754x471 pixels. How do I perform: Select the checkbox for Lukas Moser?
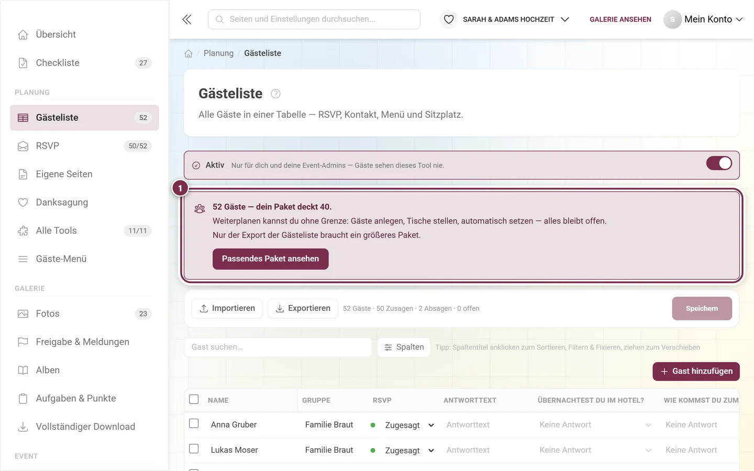click(194, 448)
